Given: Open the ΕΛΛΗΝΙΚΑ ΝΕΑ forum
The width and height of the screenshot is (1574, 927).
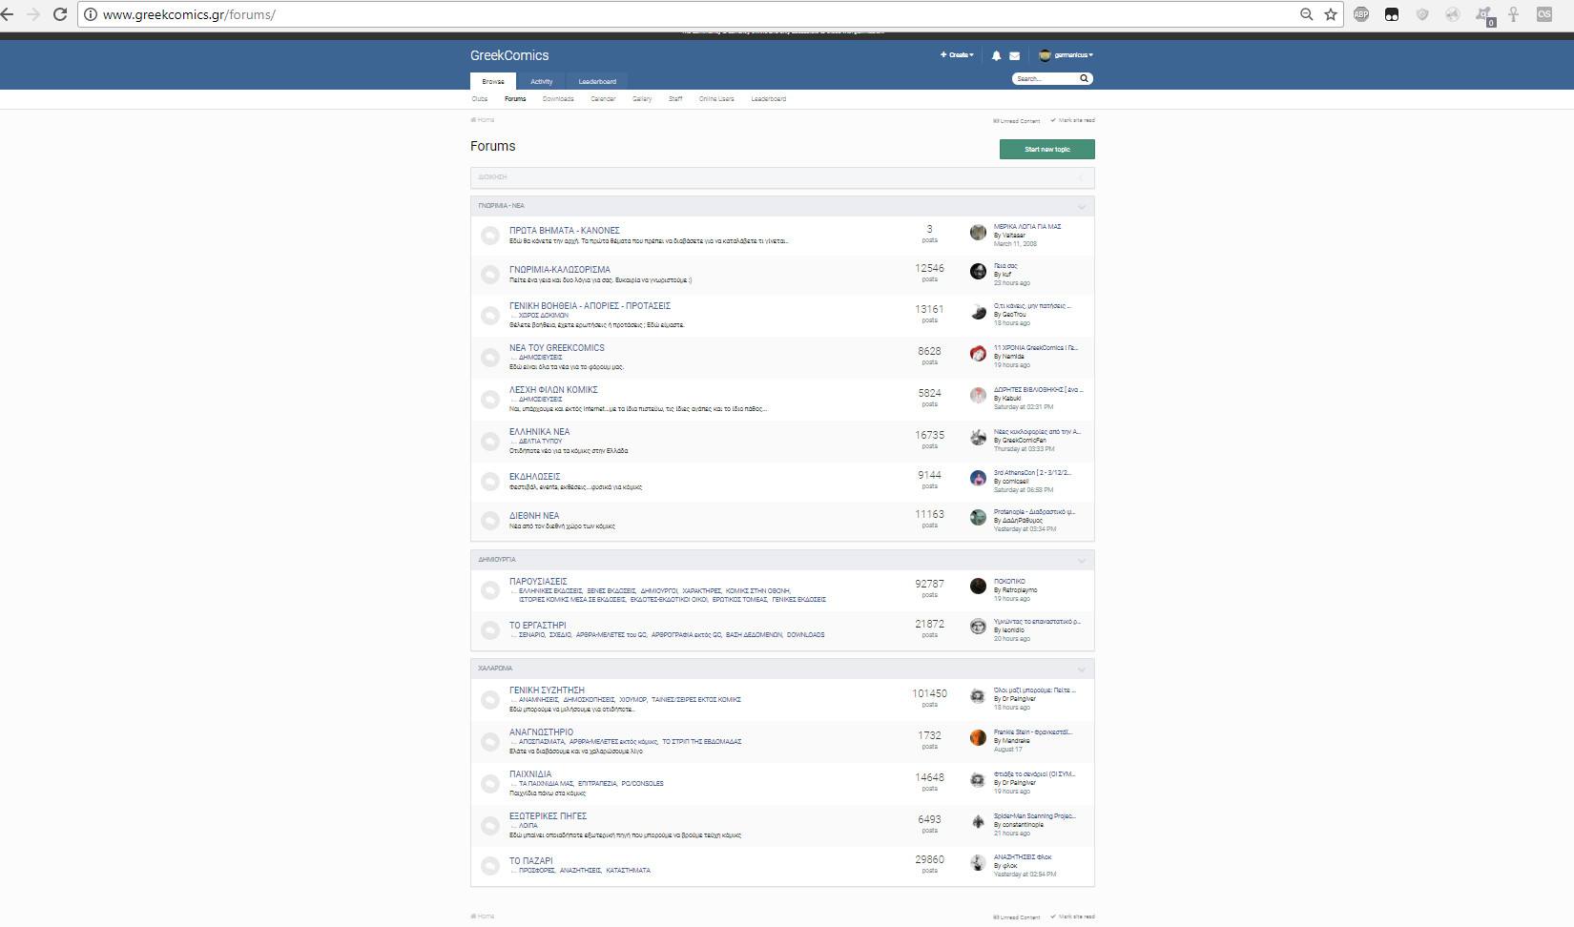Looking at the screenshot, I should click(539, 432).
